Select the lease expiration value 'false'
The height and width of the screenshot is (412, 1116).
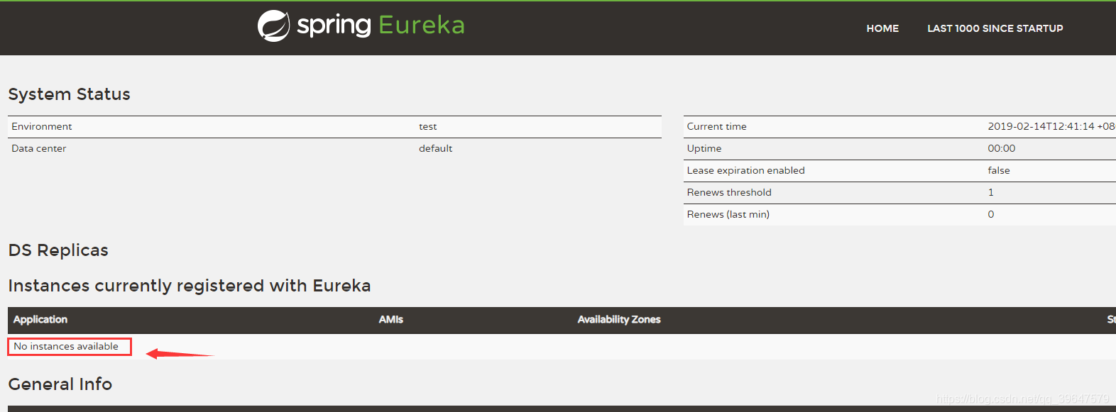click(998, 170)
